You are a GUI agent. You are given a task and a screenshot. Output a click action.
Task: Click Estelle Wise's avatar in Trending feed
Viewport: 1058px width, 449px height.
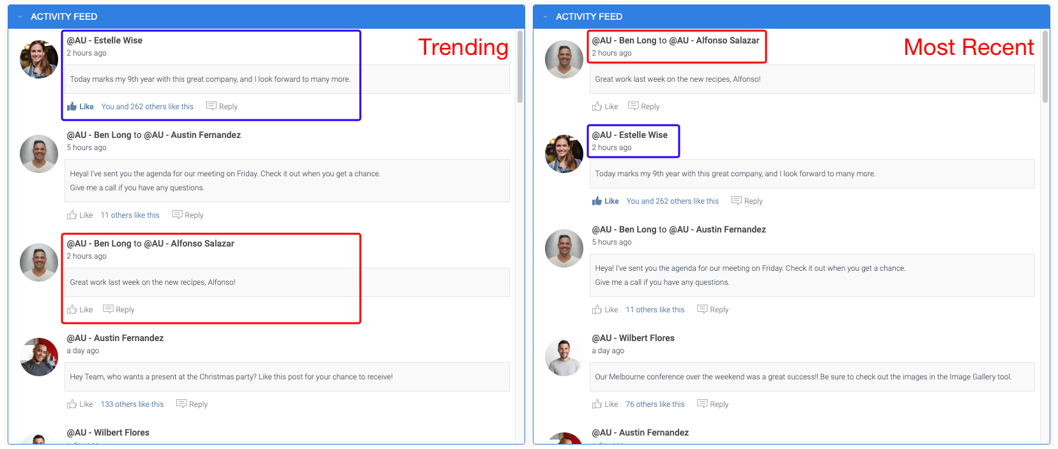(x=39, y=59)
